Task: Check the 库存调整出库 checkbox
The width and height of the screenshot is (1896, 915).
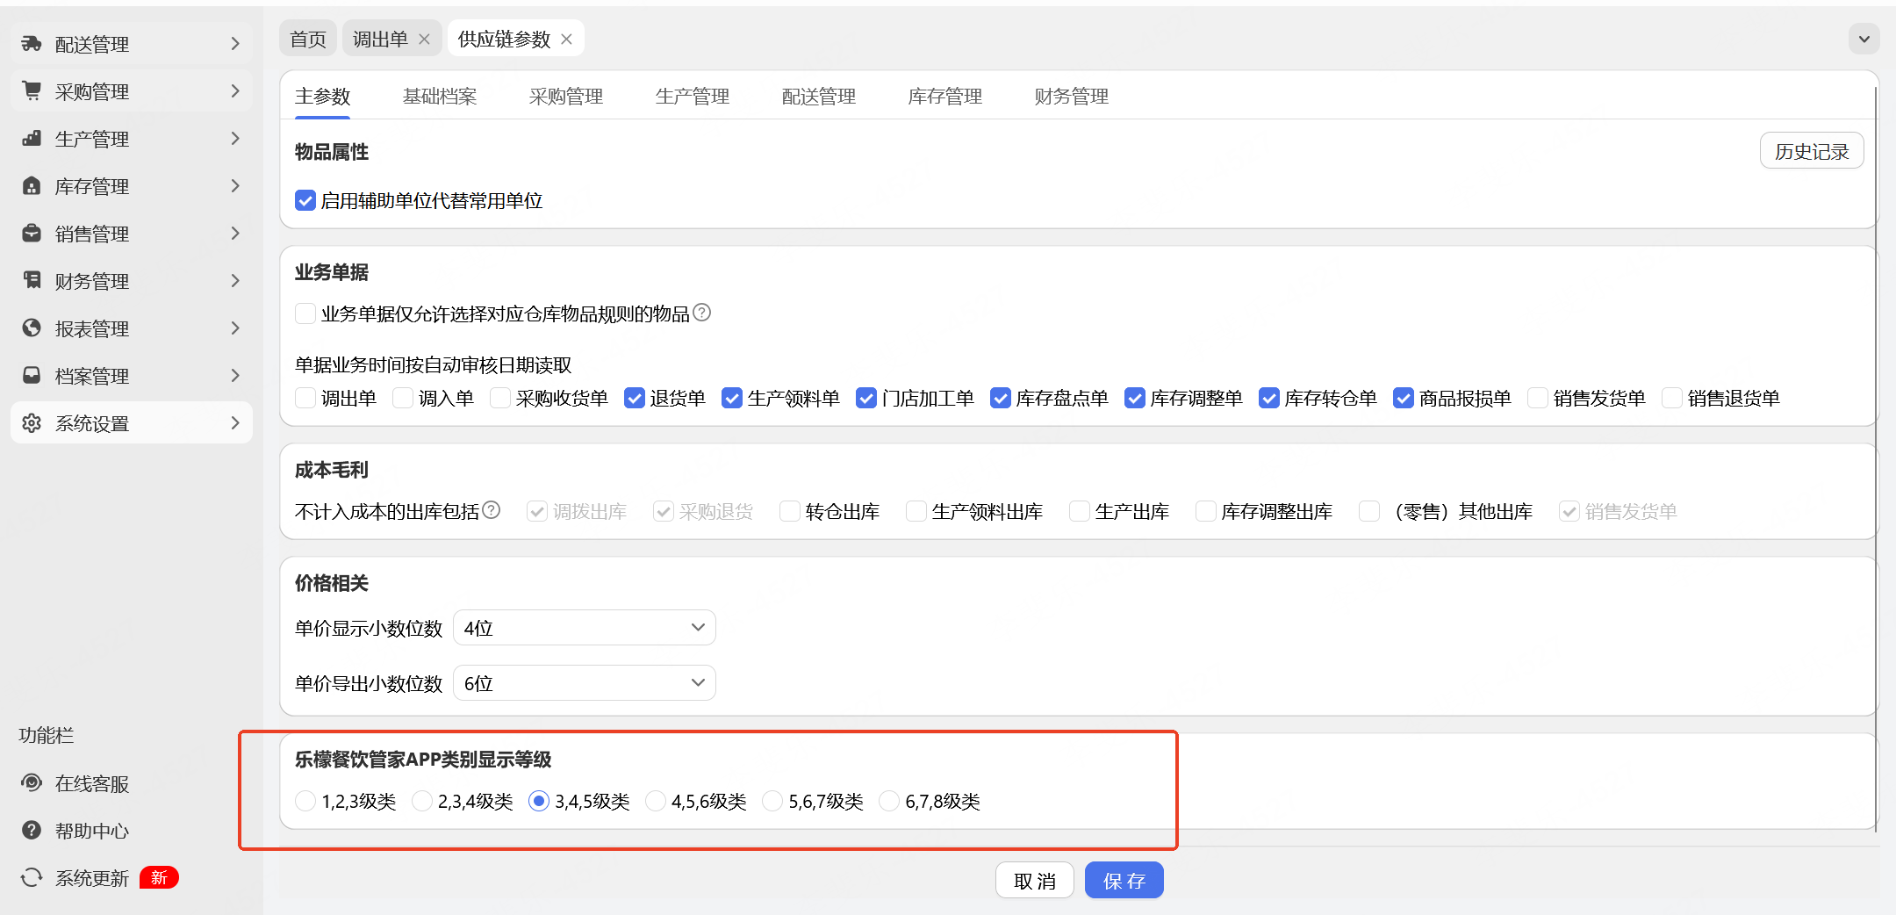Action: (x=1206, y=511)
